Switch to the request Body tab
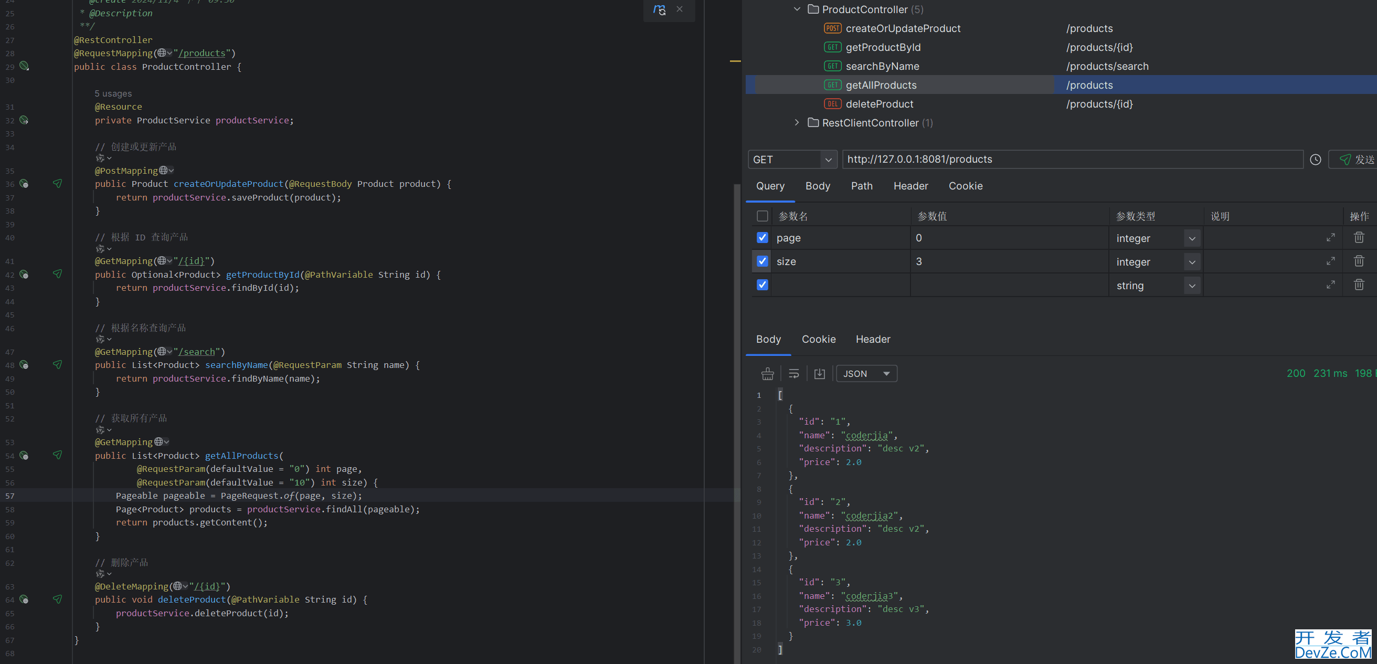The image size is (1377, 664). pos(817,185)
